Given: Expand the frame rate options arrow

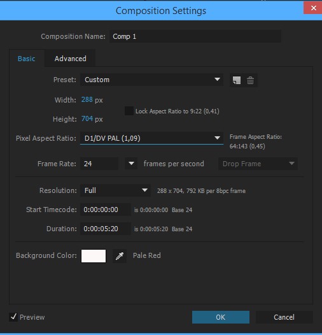Looking at the screenshot, I should (x=131, y=164).
